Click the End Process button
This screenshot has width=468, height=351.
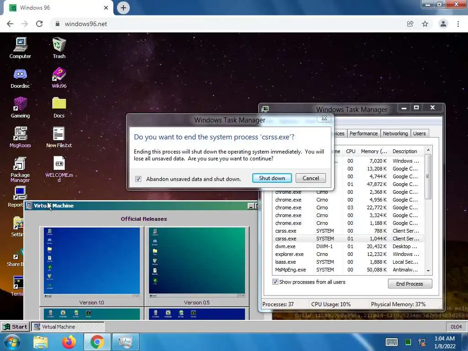tap(409, 283)
